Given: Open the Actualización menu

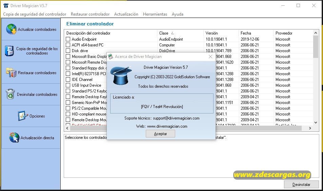Looking at the screenshot, I should click(126, 14).
